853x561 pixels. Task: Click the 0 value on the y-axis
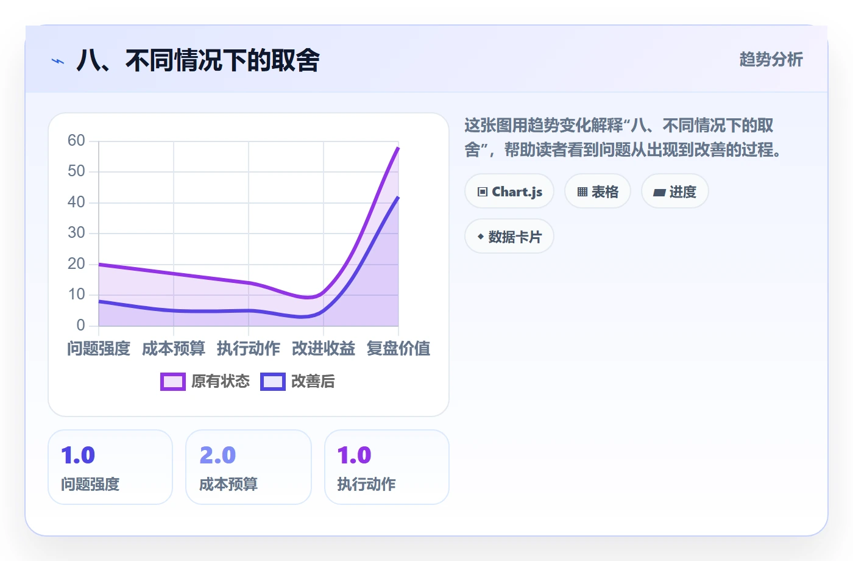point(80,325)
